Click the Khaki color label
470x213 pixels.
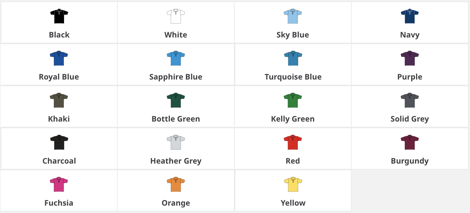[x=59, y=119]
